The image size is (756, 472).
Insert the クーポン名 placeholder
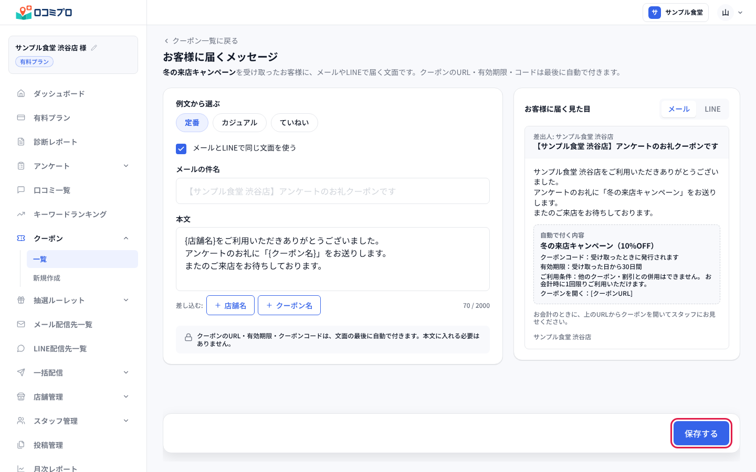289,305
